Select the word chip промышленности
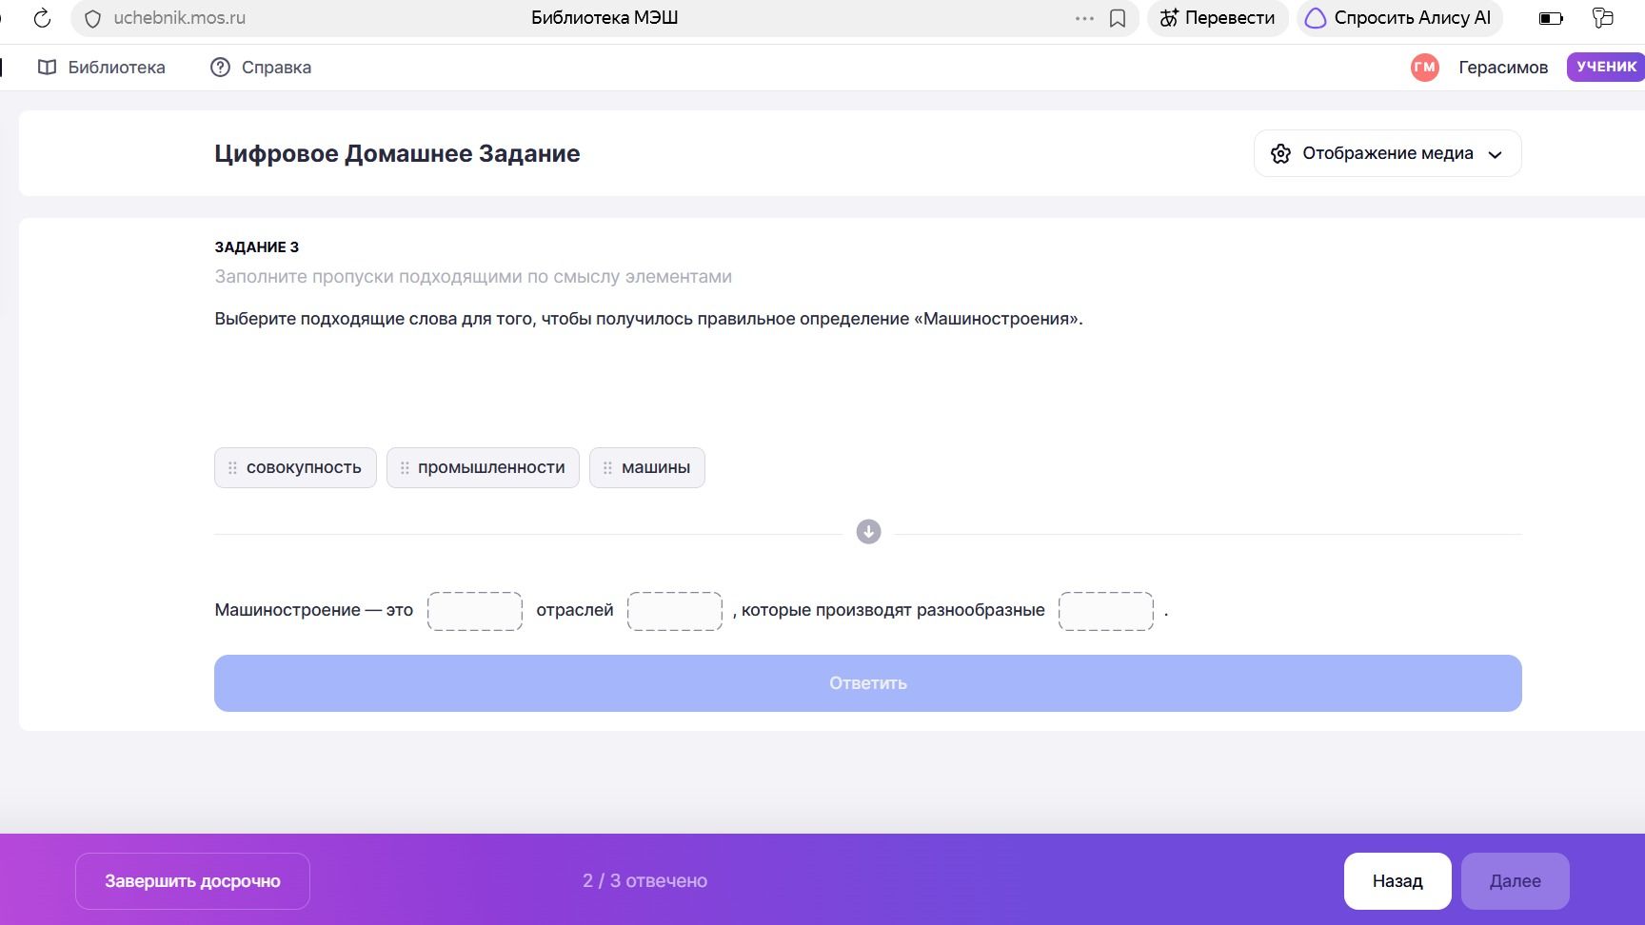Screen dimensions: 1645x925 point(483,467)
